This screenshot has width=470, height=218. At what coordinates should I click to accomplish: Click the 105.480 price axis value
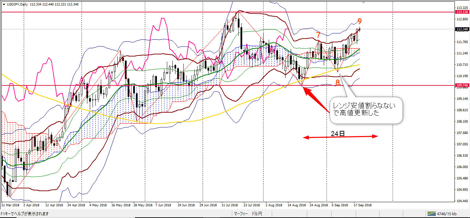tap(462, 178)
